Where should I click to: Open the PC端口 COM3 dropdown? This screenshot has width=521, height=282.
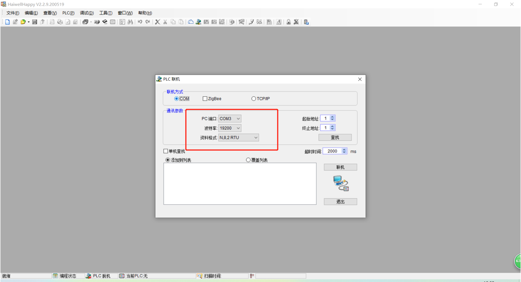(x=230, y=118)
